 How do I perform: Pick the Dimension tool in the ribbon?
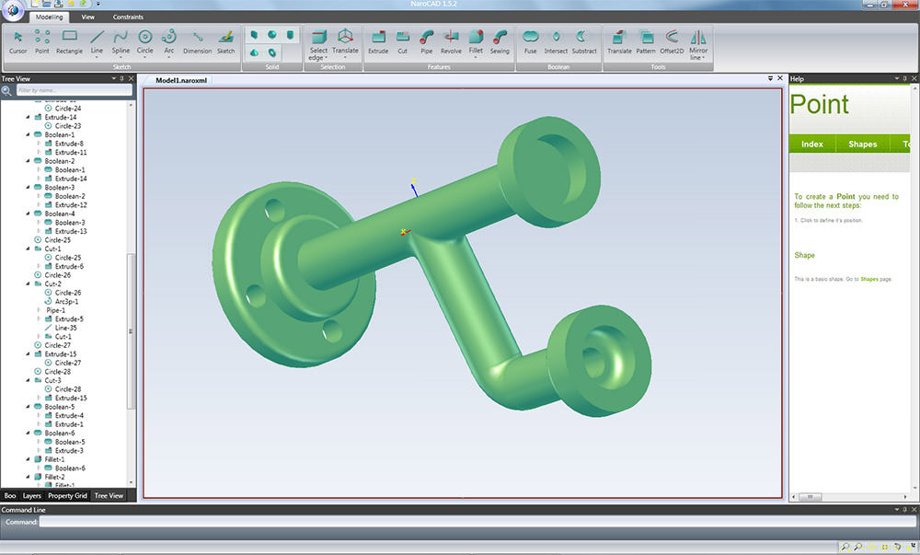tap(197, 40)
